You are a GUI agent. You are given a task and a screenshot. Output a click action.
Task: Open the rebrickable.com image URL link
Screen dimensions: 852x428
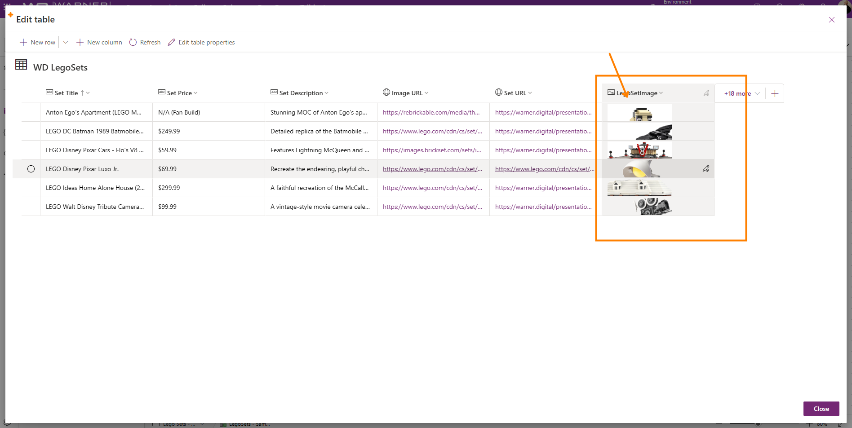click(x=431, y=112)
